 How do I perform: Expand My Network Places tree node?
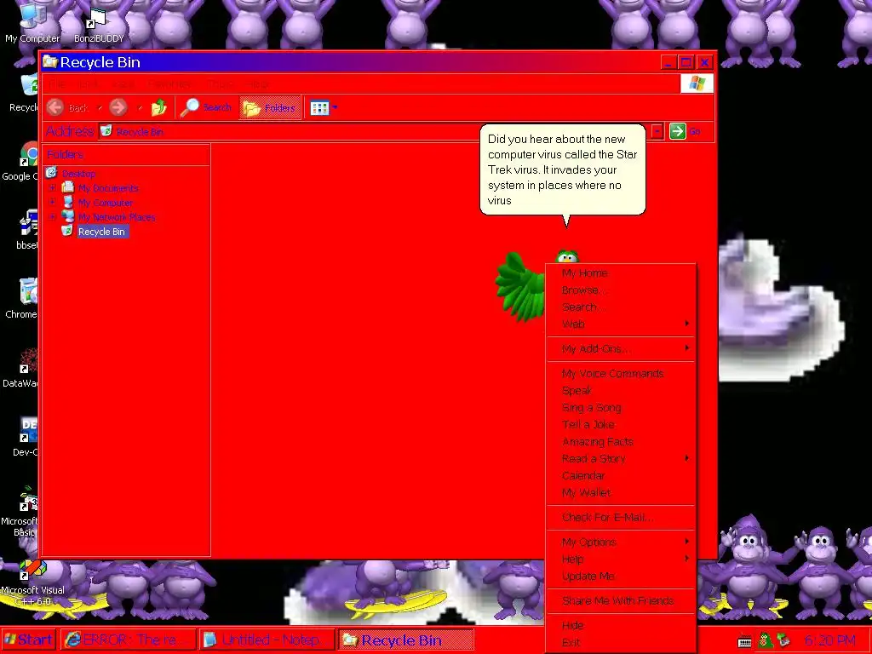click(52, 216)
